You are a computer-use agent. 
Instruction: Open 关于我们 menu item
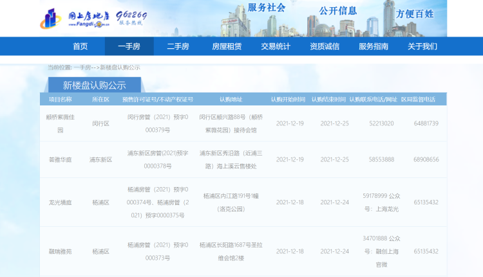coord(422,46)
